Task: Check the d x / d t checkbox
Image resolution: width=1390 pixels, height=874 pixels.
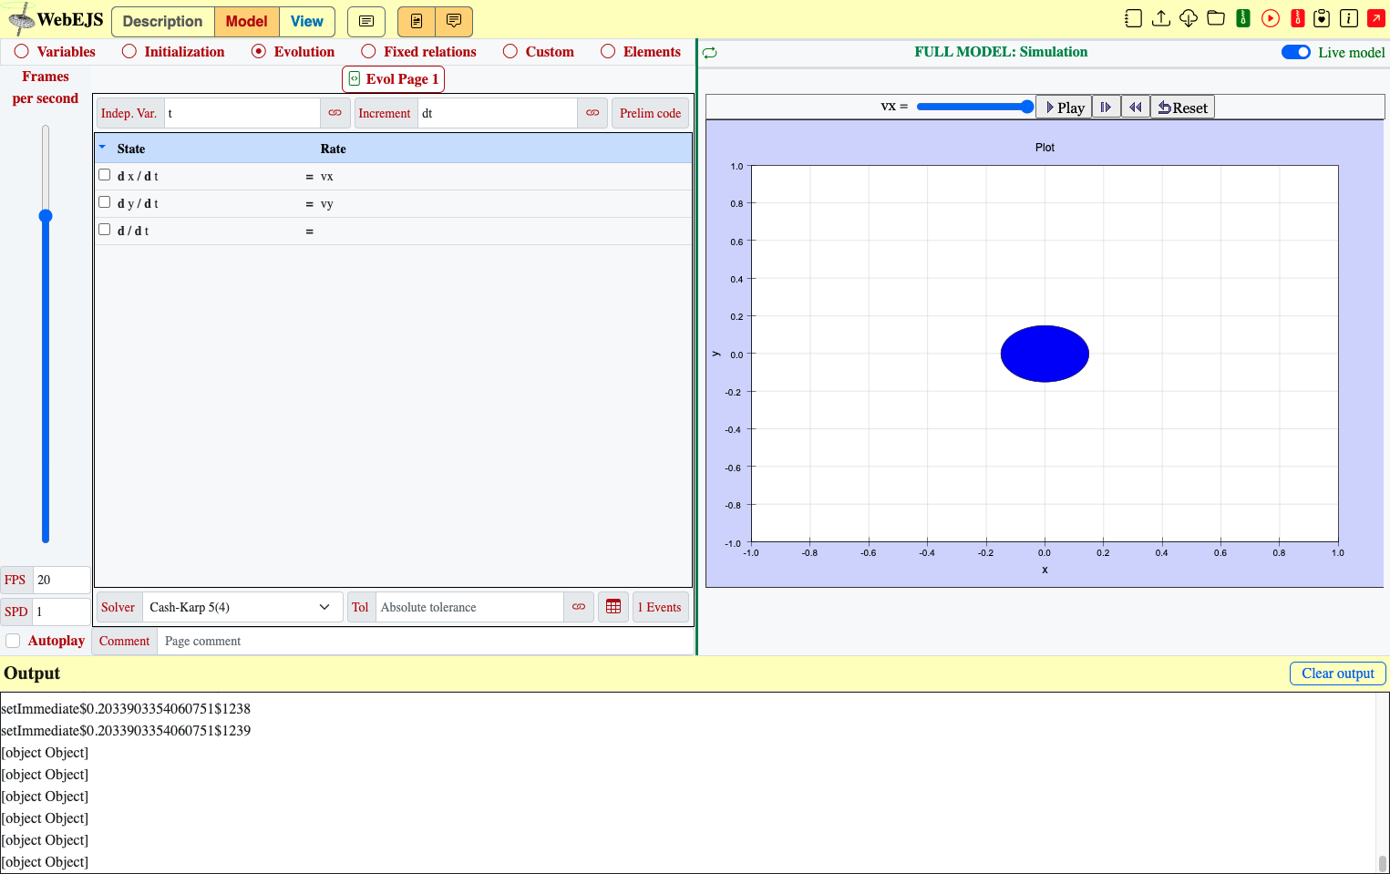Action: point(104,175)
